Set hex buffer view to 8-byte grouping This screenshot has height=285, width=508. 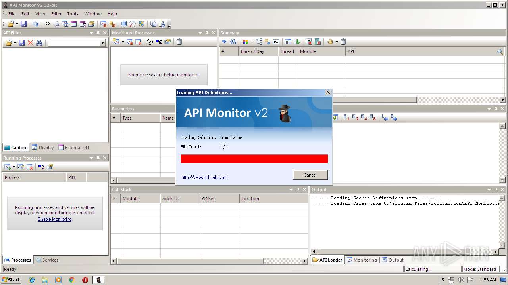[x=373, y=118]
